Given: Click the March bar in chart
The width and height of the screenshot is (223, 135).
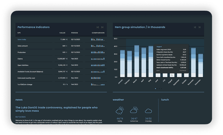Looking at the screenshot, I should coord(137,61).
